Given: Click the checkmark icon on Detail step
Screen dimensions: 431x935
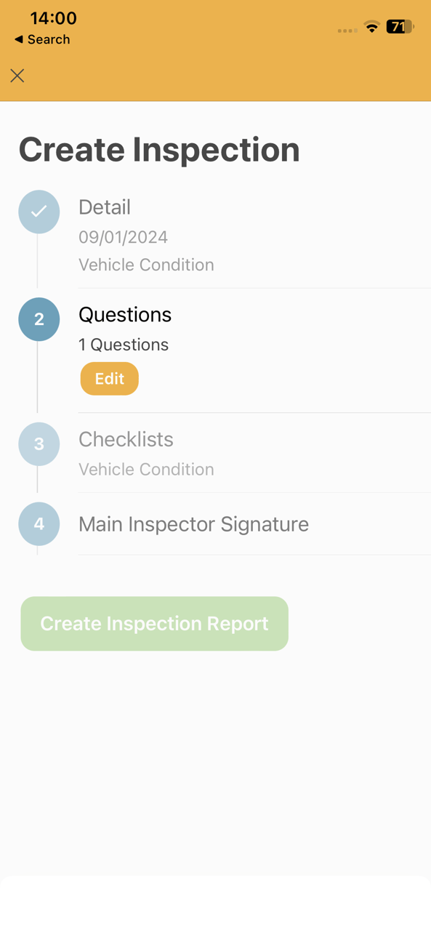Looking at the screenshot, I should pos(39,212).
